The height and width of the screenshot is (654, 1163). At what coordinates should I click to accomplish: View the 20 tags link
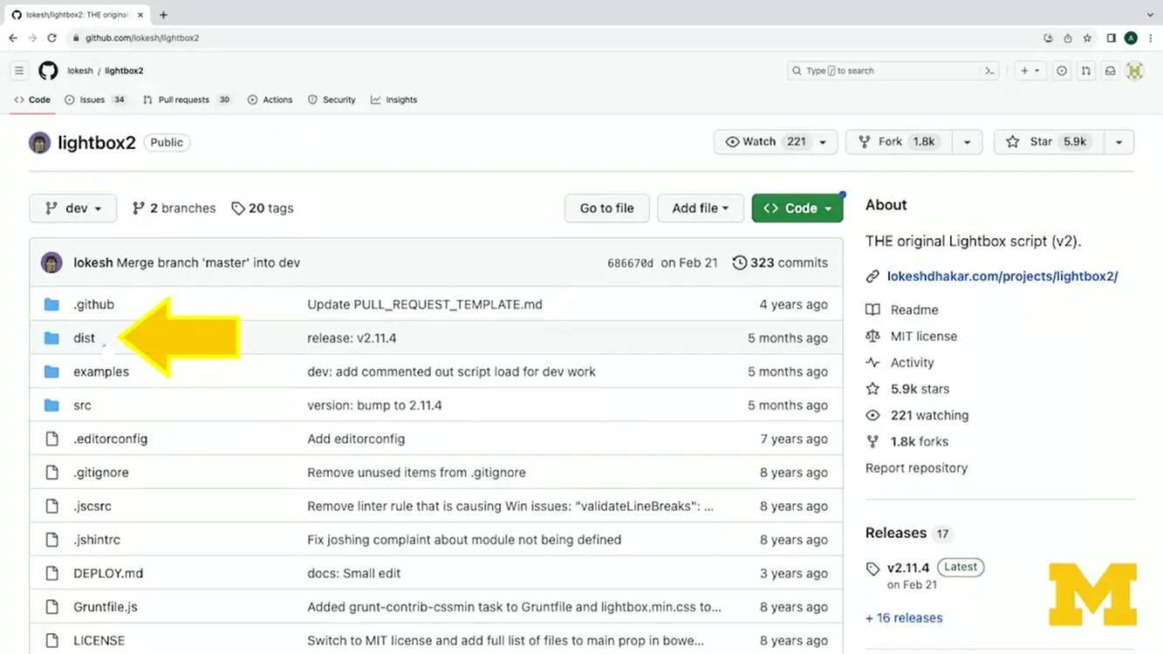pyautogui.click(x=263, y=208)
